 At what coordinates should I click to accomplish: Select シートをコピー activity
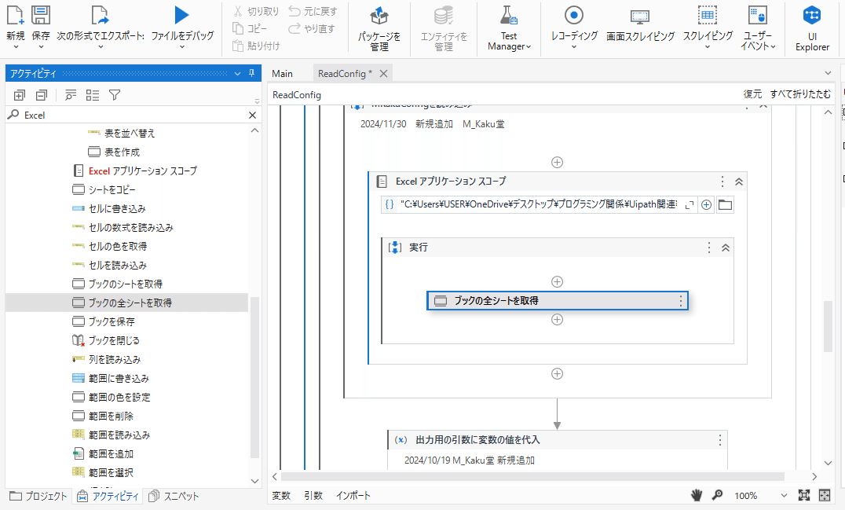(x=104, y=189)
